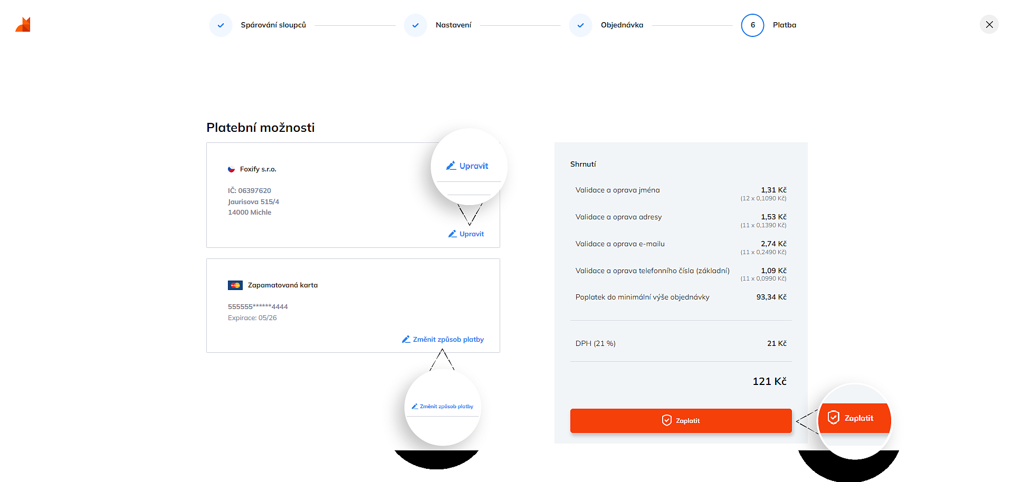Return to the Objednávka step
The width and height of the screenshot is (1013, 482).
pyautogui.click(x=622, y=25)
